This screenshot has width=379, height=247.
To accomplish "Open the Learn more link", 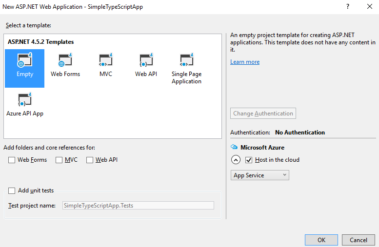I will pyautogui.click(x=245, y=62).
